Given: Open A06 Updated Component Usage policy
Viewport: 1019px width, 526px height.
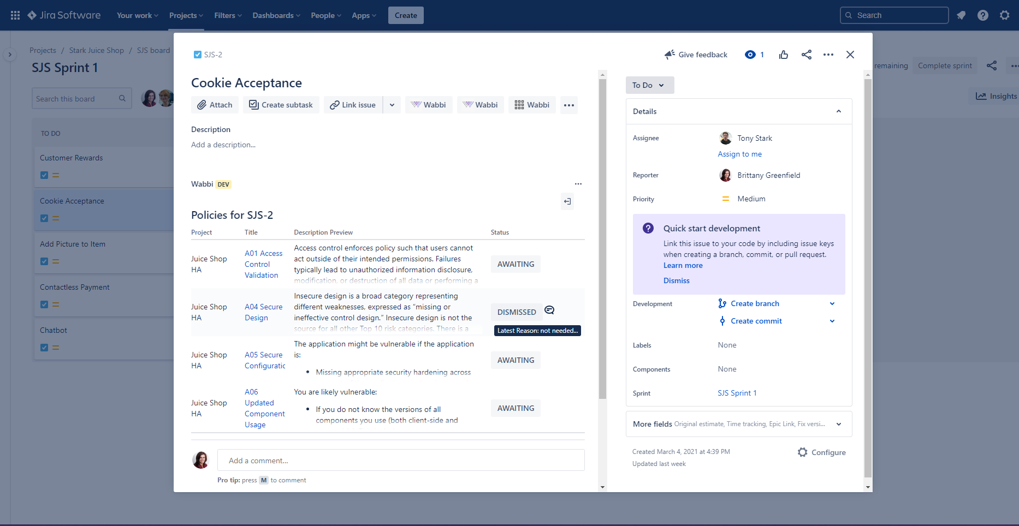Looking at the screenshot, I should pos(265,408).
